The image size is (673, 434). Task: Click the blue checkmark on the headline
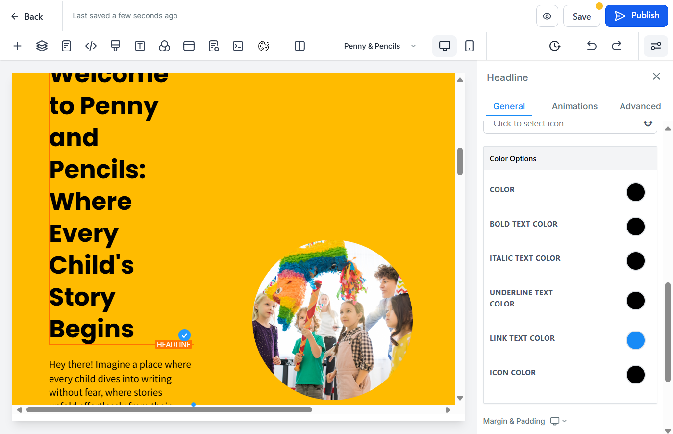[x=184, y=335]
